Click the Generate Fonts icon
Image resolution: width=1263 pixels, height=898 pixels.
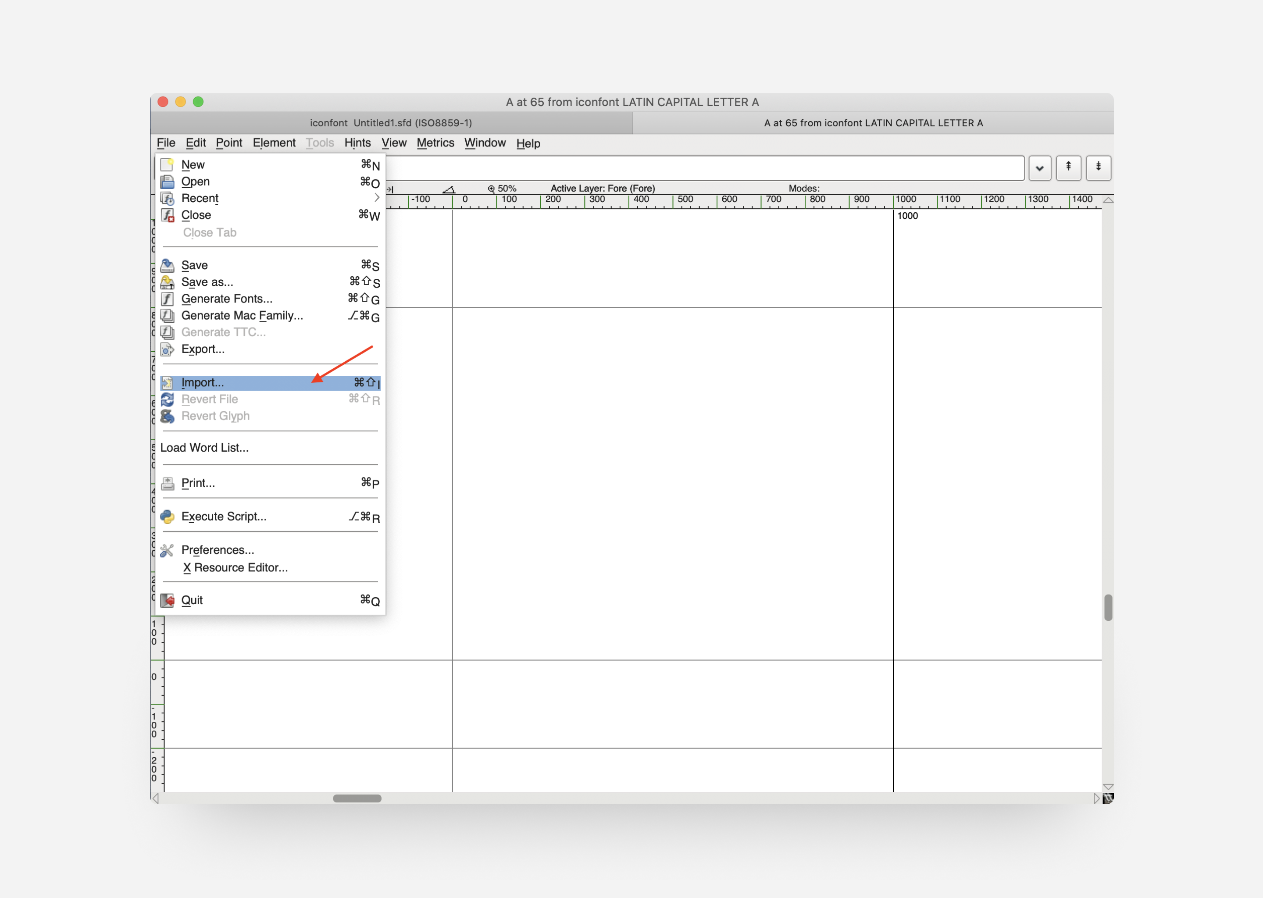(167, 299)
